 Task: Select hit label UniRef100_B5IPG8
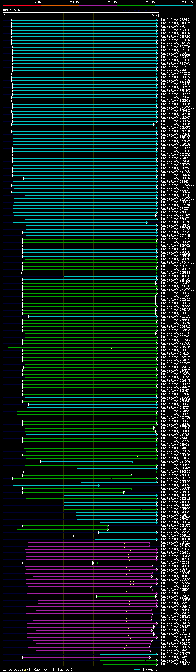click(176, 549)
